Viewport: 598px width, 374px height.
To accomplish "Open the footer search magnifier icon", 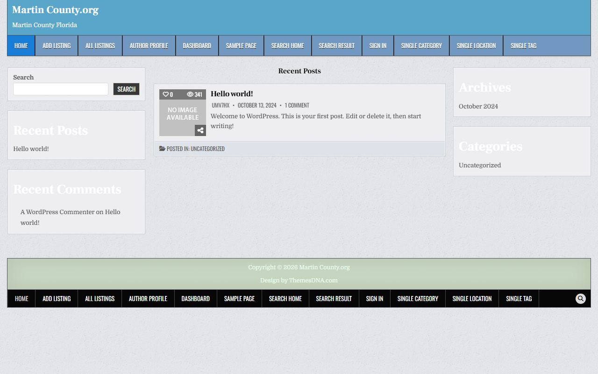I will 580,299.
